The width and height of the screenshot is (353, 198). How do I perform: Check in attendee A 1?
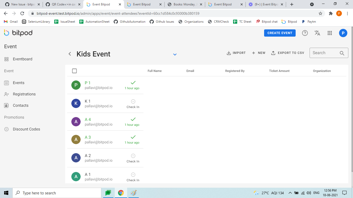[x=133, y=177]
